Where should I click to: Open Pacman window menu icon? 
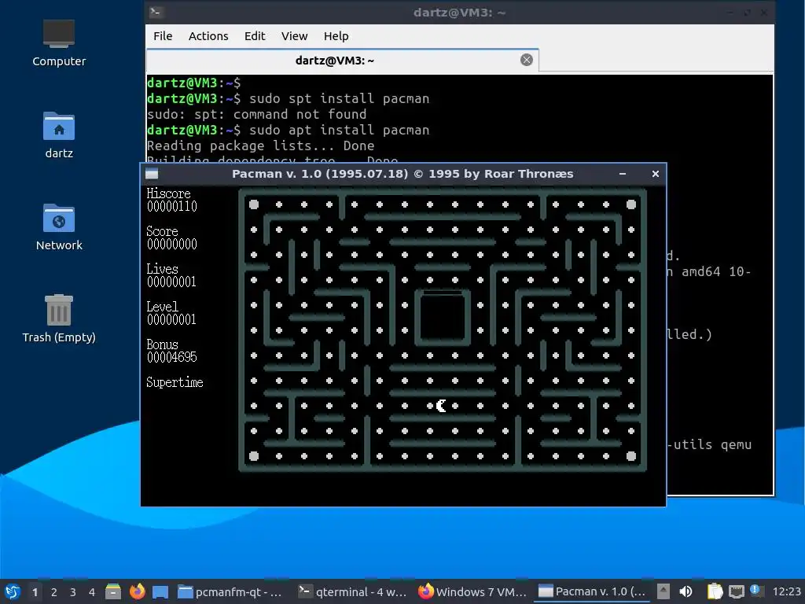pyautogui.click(x=152, y=174)
